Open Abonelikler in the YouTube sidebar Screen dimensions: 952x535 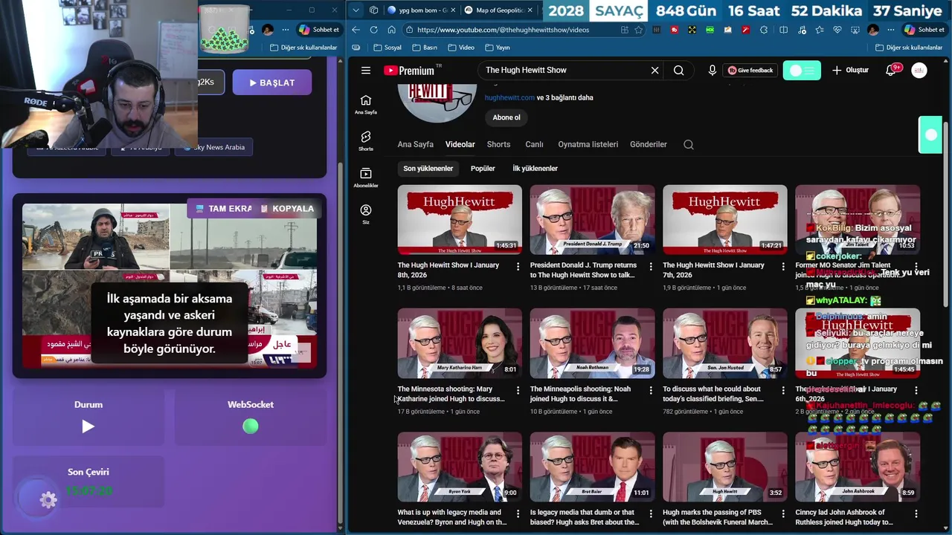click(366, 178)
